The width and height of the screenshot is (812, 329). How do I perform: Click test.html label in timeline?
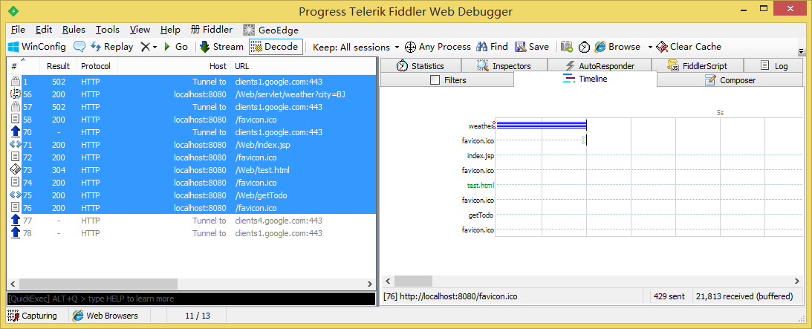(481, 185)
